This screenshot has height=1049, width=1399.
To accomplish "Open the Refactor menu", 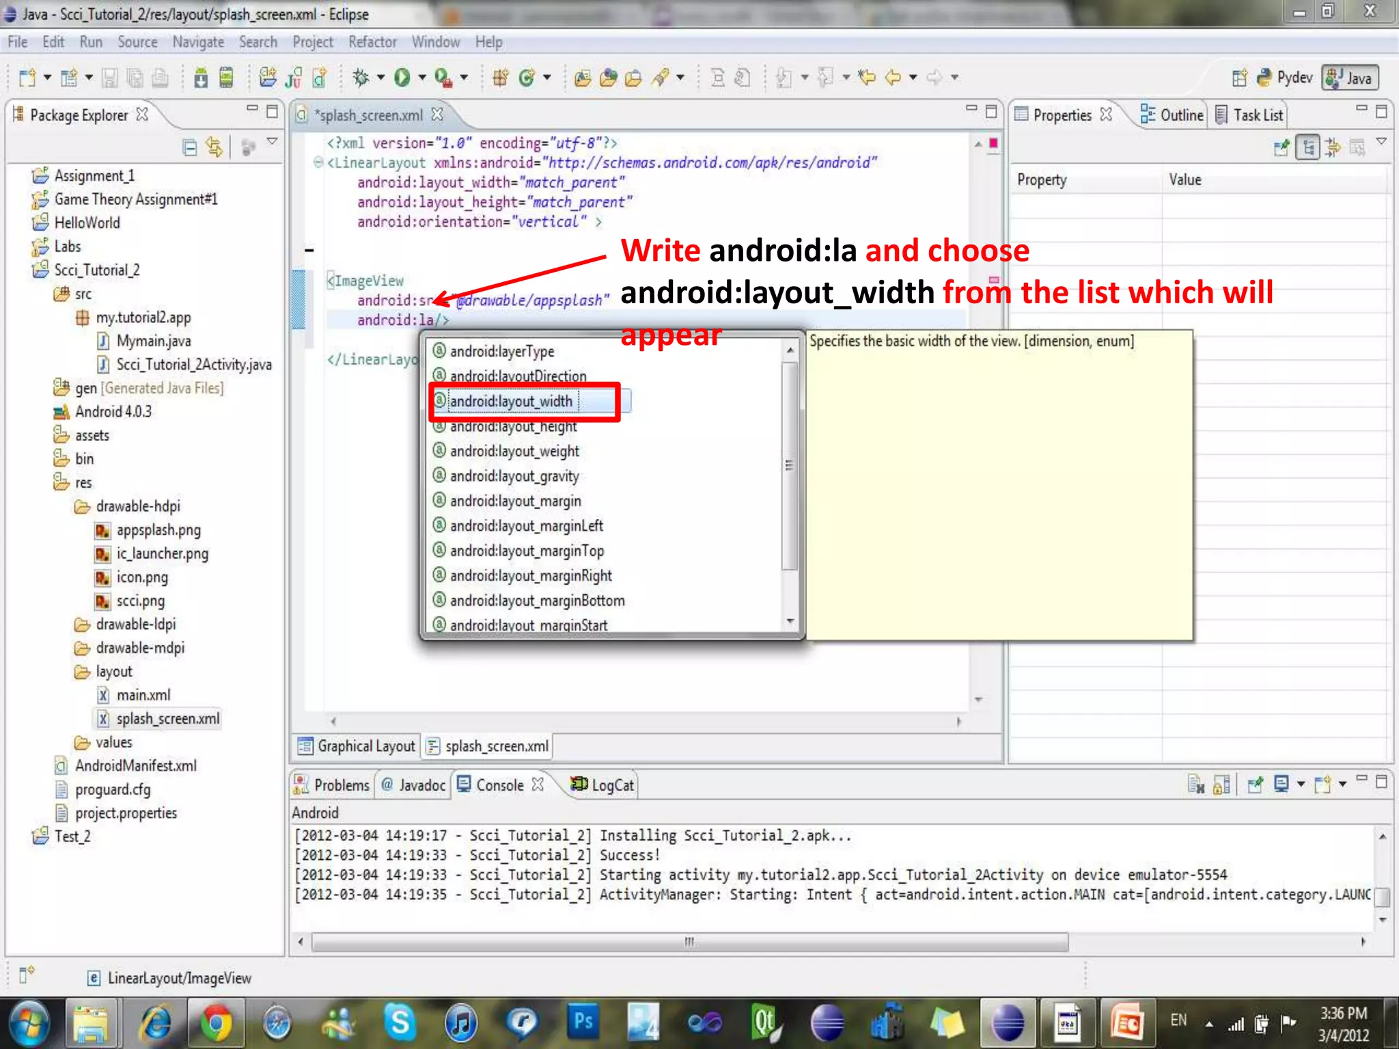I will (x=372, y=42).
